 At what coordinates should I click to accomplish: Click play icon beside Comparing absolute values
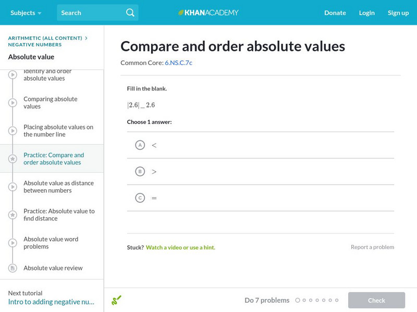pos(13,102)
